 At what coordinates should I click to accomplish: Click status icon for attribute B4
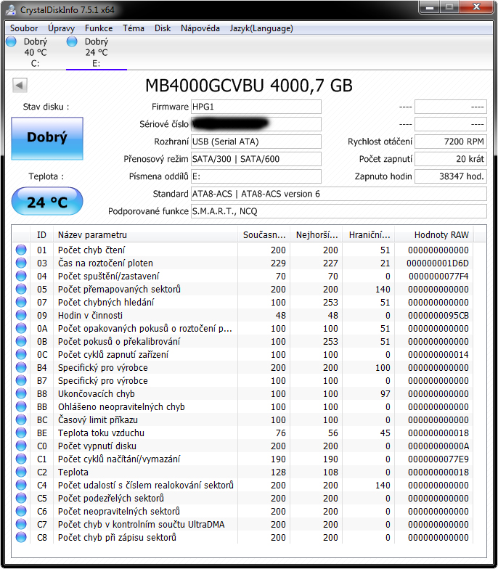click(21, 367)
